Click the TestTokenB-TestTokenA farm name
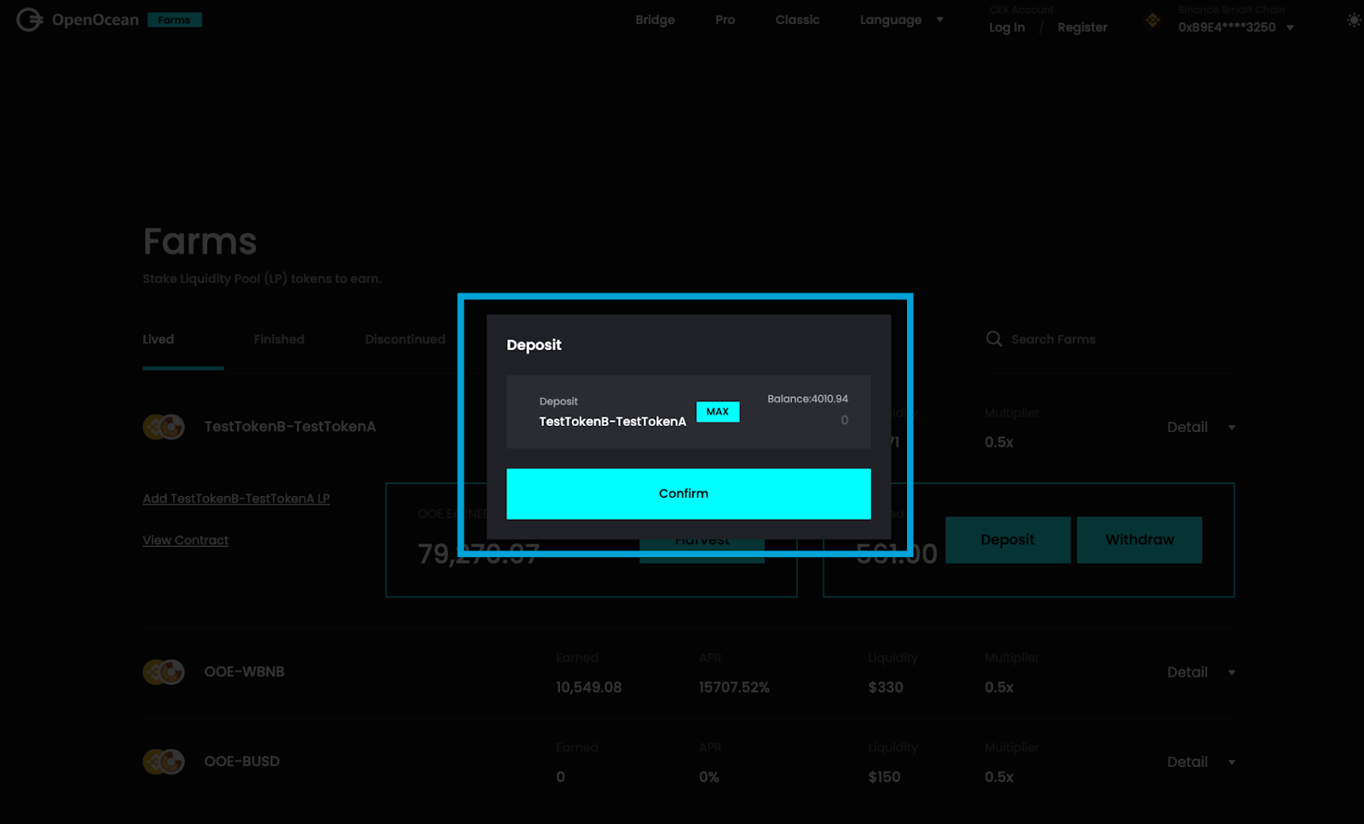This screenshot has width=1364, height=824. [x=290, y=427]
